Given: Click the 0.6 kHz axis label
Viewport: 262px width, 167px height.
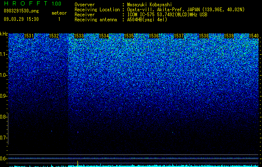Looking at the screenshot, I should tap(4, 159).
